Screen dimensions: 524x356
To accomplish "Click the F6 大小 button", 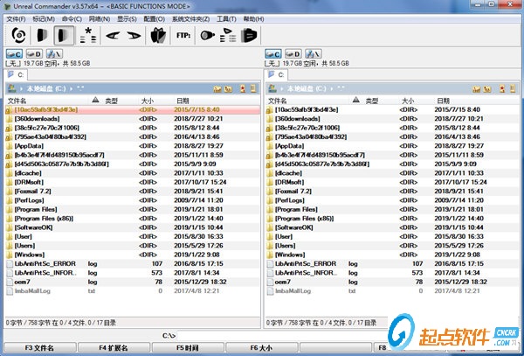I will tap(261, 347).
